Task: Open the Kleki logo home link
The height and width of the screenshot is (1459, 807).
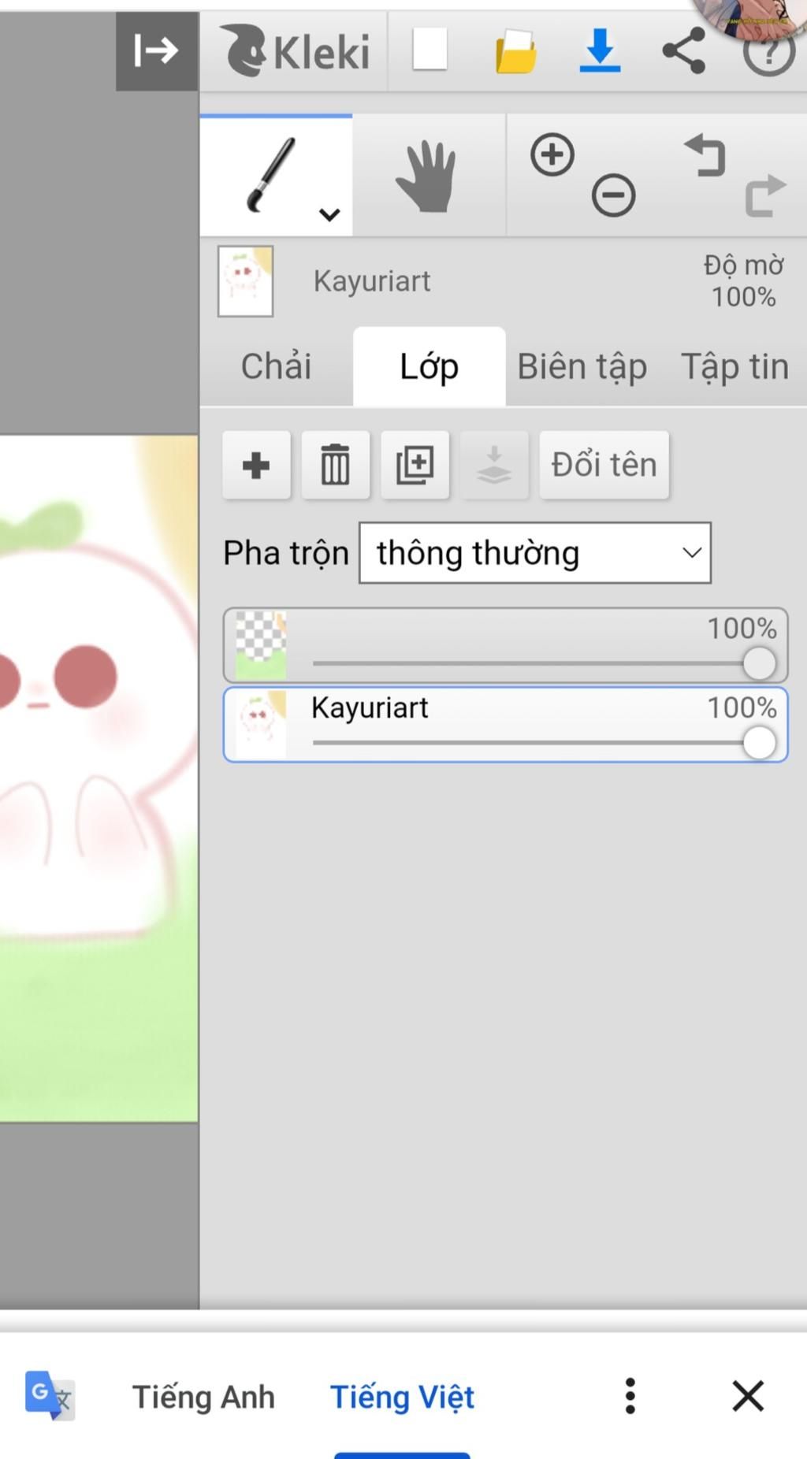Action: tap(295, 51)
